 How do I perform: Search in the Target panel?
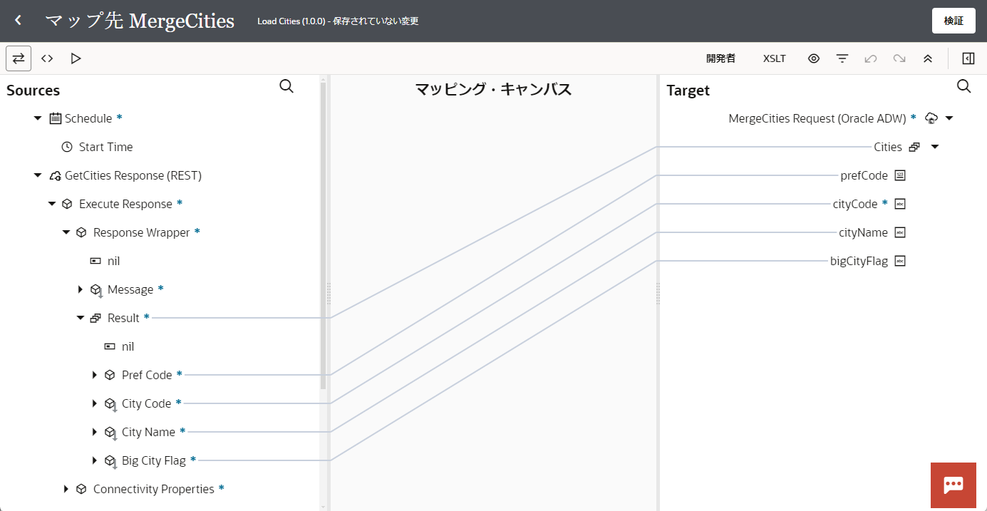(x=963, y=87)
